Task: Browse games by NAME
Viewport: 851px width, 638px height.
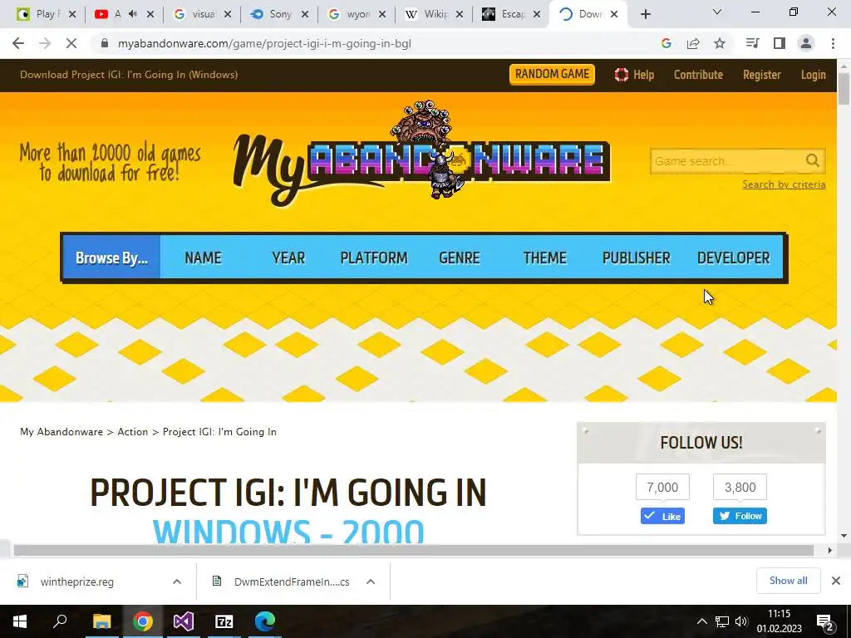Action: pos(203,258)
